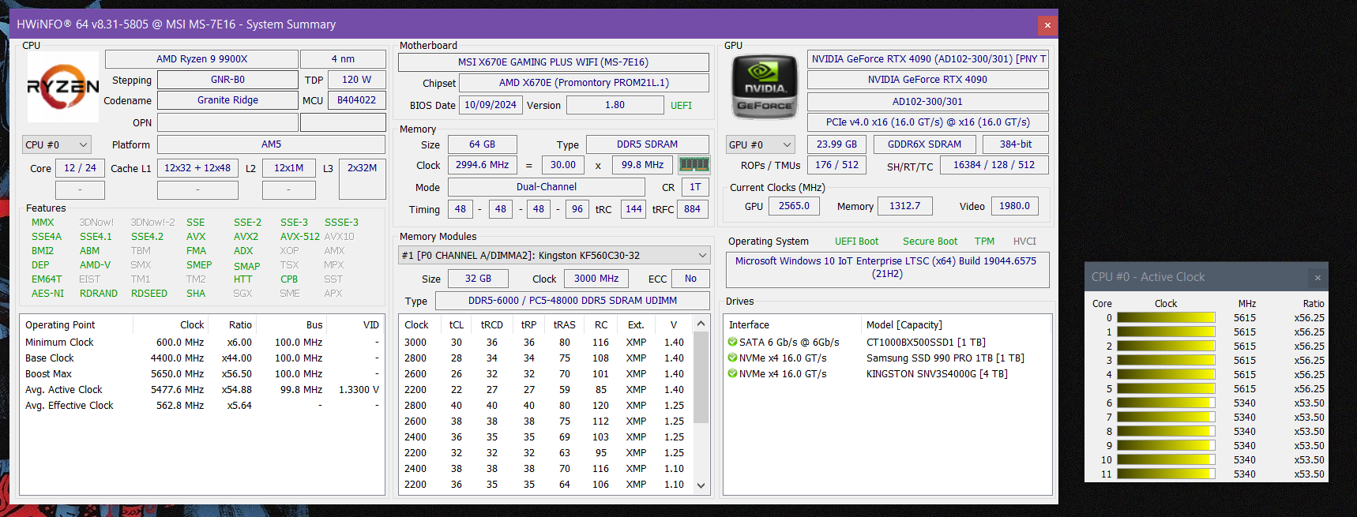Click the AM5 platform field

(x=271, y=144)
